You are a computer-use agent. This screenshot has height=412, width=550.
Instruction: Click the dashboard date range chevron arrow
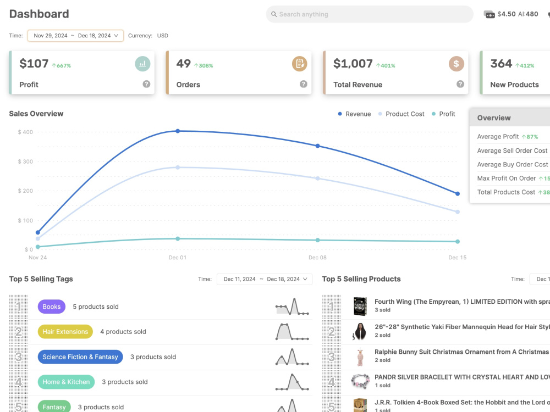116,36
